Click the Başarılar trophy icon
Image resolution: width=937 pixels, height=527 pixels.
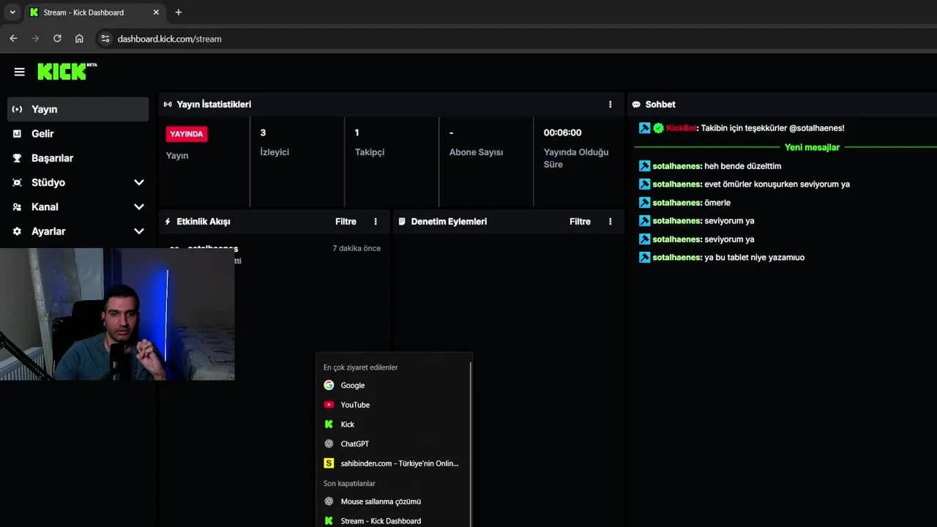click(x=17, y=158)
